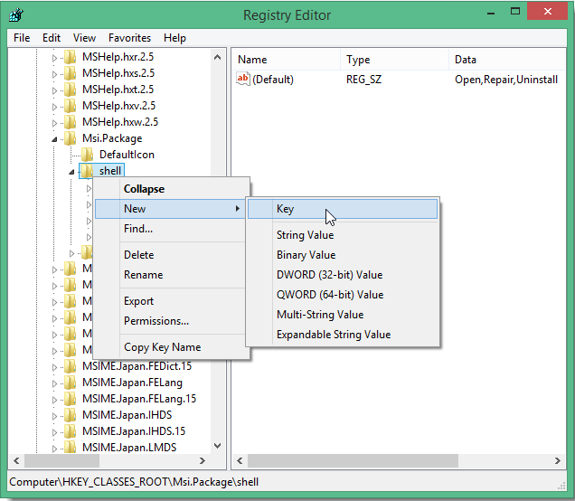Click the Name column header

click(286, 60)
